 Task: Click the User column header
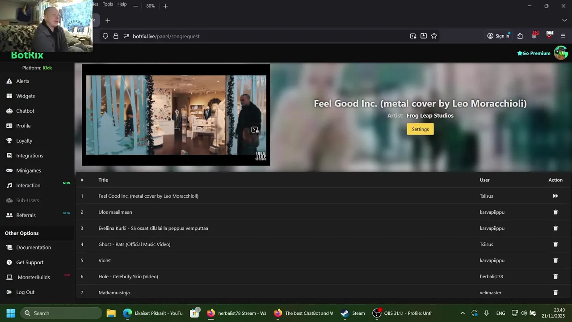coord(485,180)
